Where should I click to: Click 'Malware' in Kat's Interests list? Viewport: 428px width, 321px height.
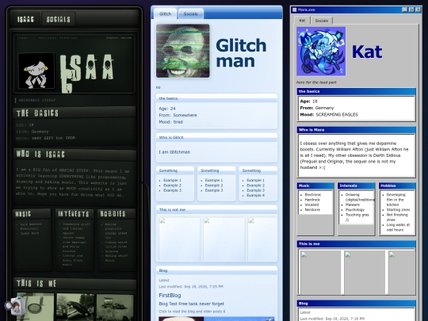click(353, 204)
